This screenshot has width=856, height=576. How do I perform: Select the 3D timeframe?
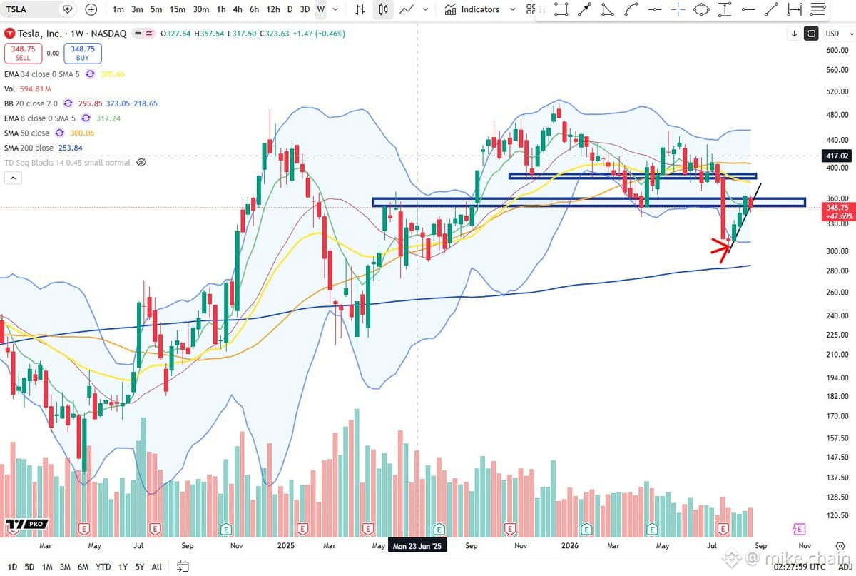pyautogui.click(x=305, y=9)
